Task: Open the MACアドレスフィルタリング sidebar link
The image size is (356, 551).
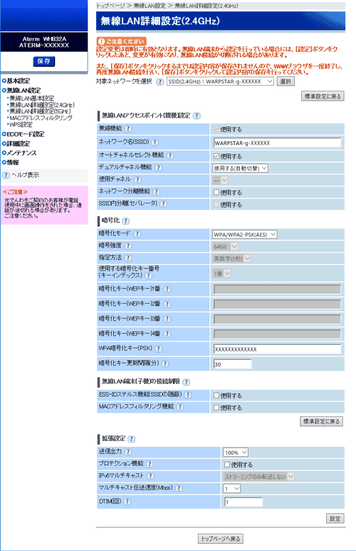Action: 41,118
